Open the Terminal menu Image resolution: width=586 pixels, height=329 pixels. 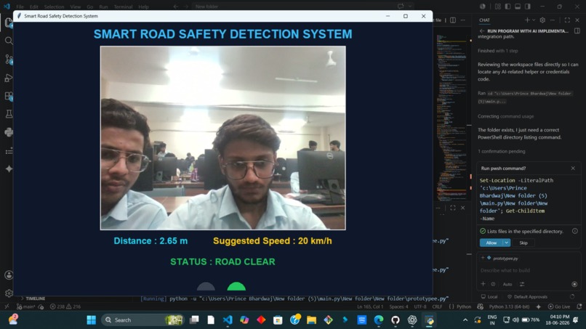point(123,7)
